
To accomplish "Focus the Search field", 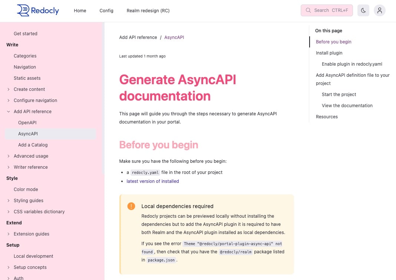I will (327, 10).
